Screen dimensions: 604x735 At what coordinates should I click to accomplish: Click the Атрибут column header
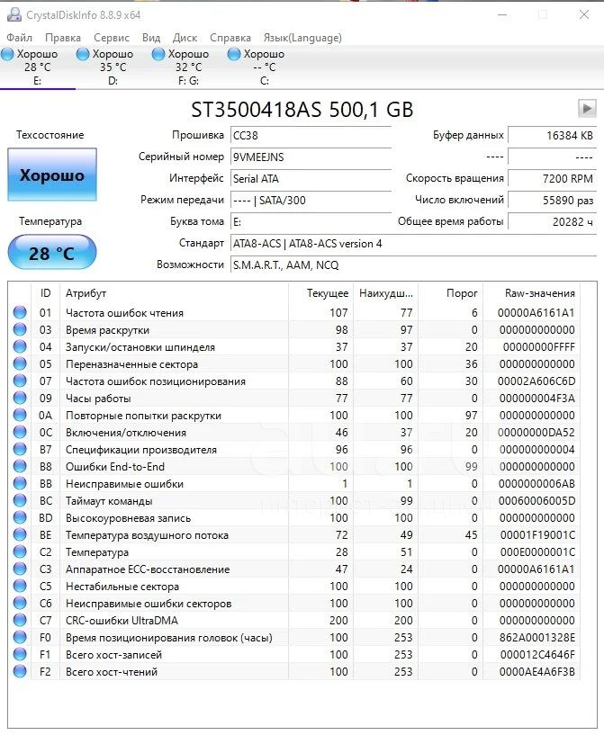tap(174, 293)
